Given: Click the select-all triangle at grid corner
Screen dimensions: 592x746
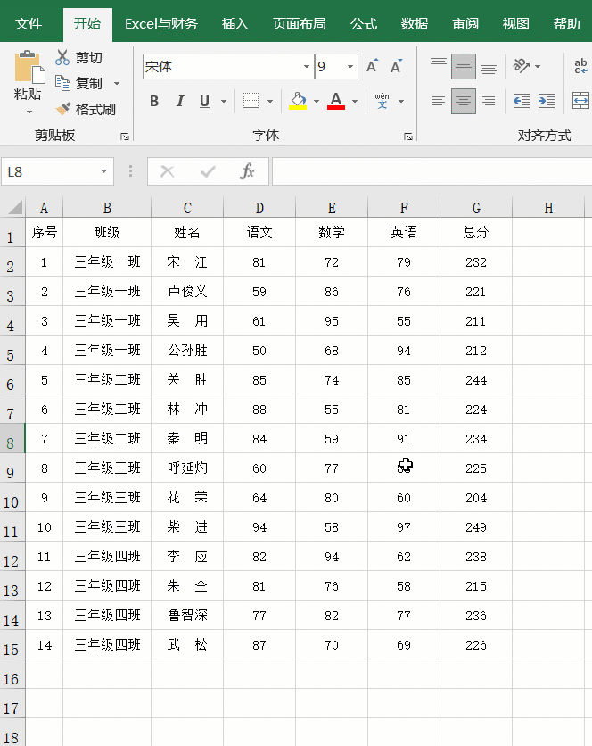Looking at the screenshot, I should [x=14, y=208].
